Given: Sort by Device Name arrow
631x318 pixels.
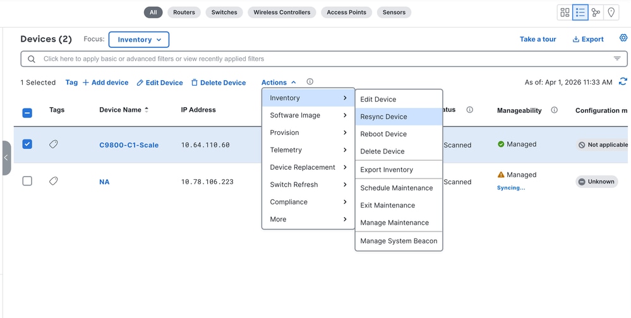Looking at the screenshot, I should 147,110.
